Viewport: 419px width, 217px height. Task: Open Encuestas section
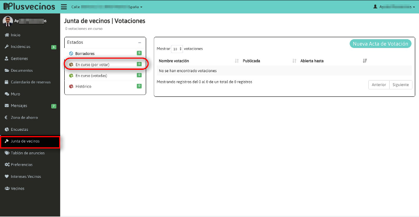point(30,129)
